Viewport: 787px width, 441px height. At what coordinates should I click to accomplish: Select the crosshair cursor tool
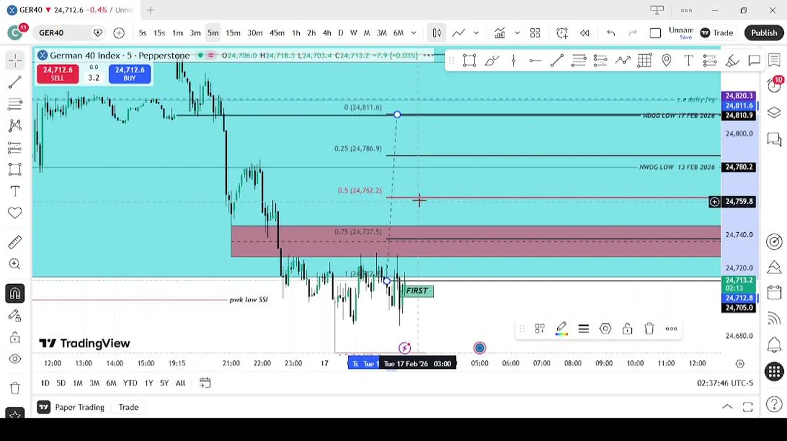click(x=15, y=59)
